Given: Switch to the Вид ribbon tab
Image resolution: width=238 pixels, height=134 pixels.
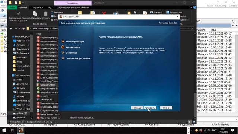Looking at the screenshot, I should click(49, 7).
